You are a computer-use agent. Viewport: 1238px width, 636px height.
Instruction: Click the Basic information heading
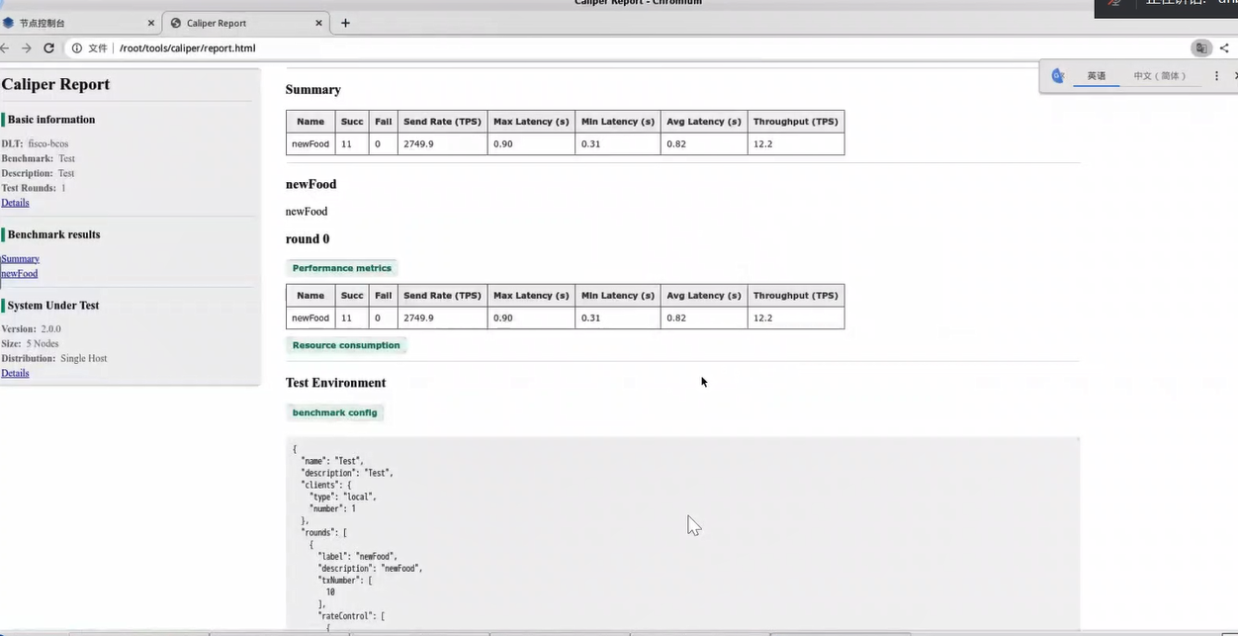pyautogui.click(x=51, y=120)
